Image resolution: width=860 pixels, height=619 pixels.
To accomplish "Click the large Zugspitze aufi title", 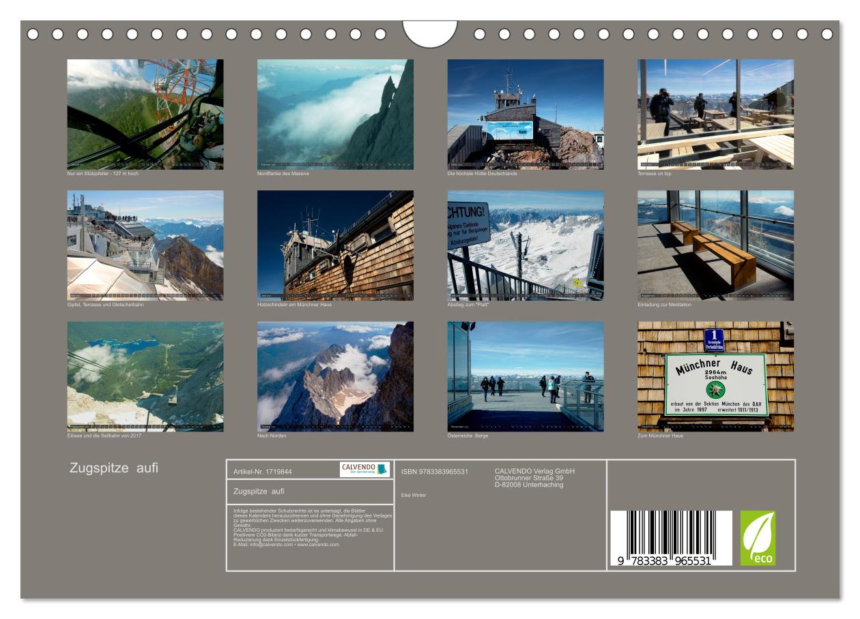I will (114, 468).
